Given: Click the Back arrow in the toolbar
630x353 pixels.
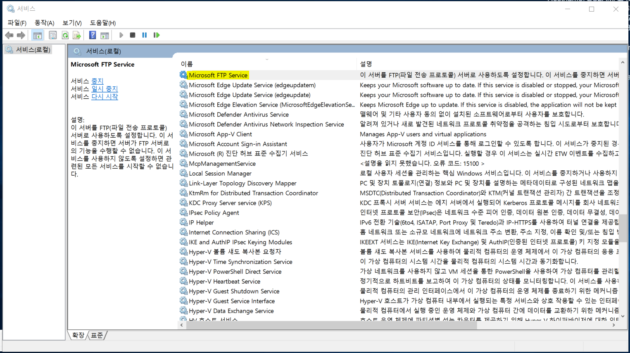Looking at the screenshot, I should point(9,36).
